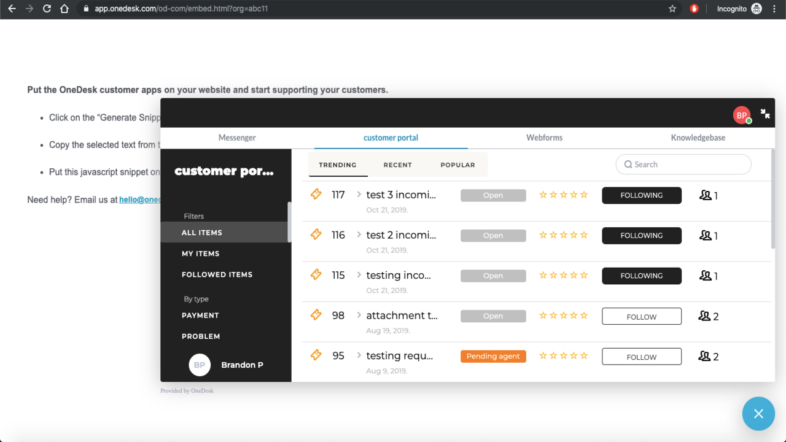Click the padlock site info icon
This screenshot has width=786, height=442.
point(85,9)
